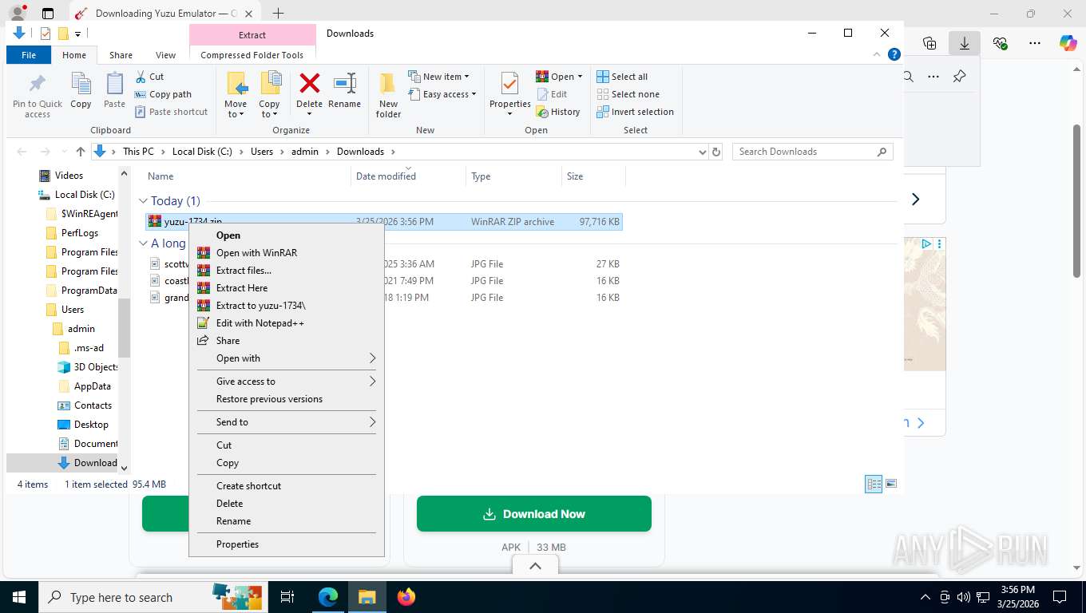Choose Extract Here from context menu
Screen dimensions: 1086x613
286,288
